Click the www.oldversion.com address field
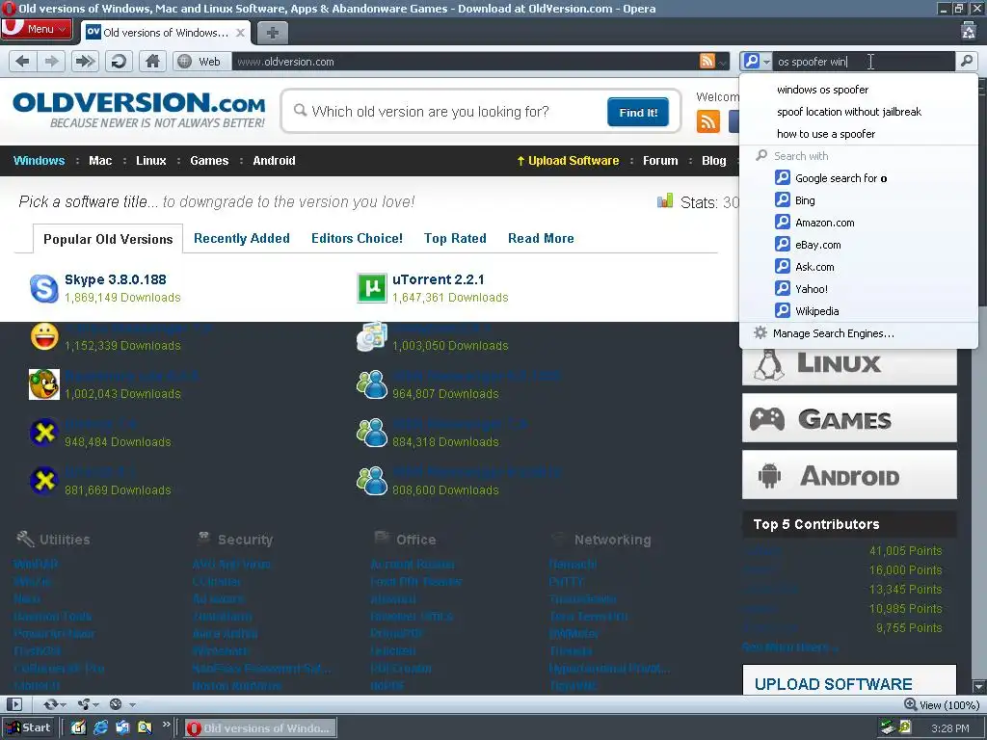 465,61
